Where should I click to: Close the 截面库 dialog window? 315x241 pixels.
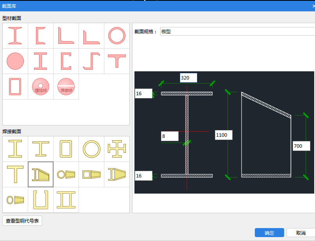point(313,6)
